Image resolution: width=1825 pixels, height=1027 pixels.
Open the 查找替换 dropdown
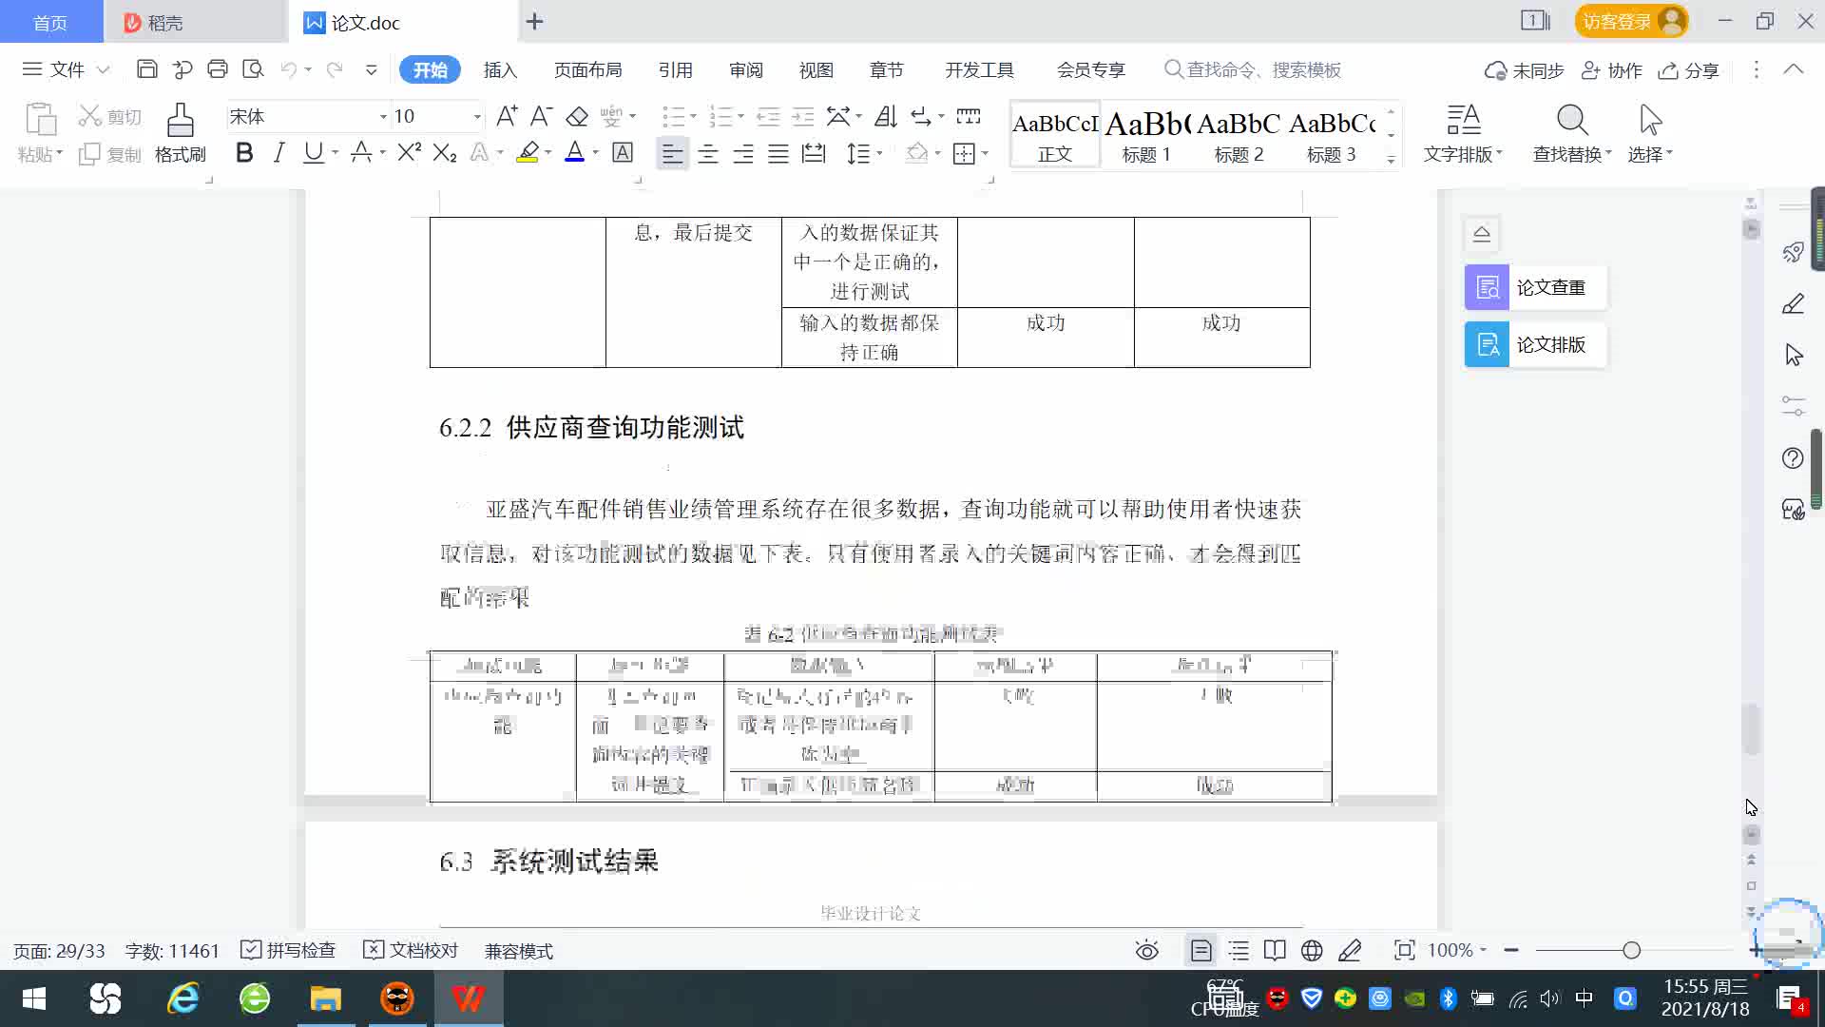coord(1572,133)
